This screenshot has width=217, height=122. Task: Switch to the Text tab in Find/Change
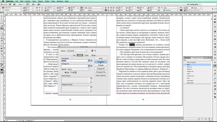click(74, 55)
